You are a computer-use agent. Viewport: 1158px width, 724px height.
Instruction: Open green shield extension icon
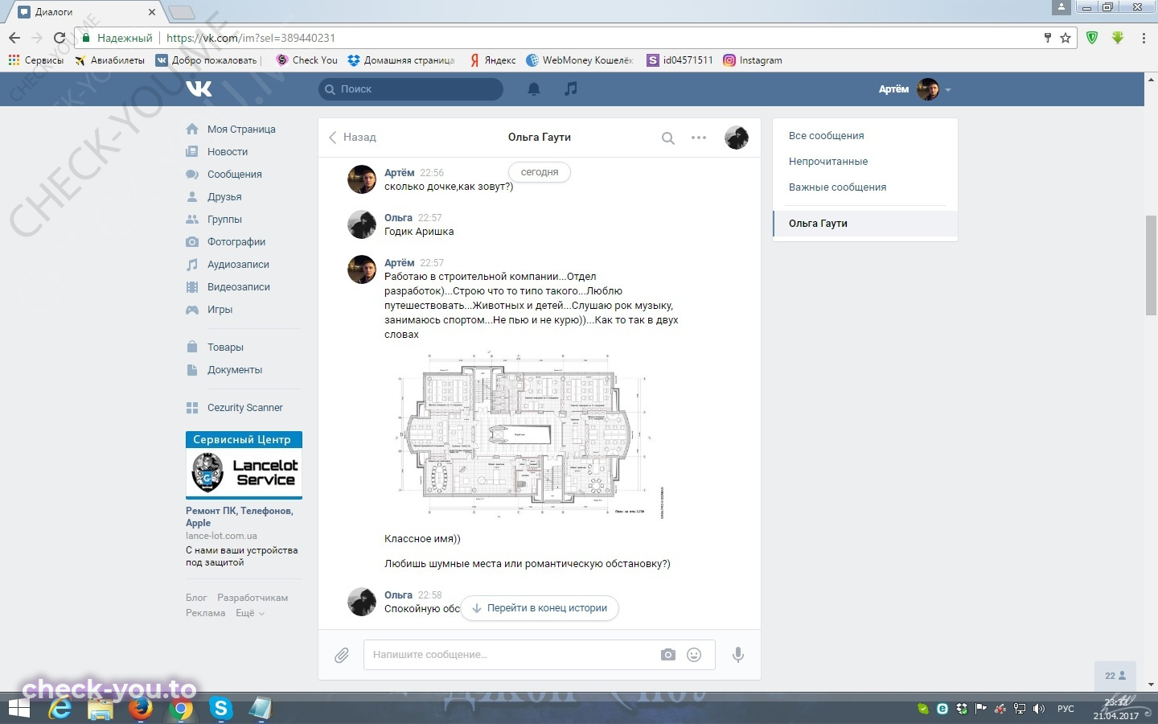point(1092,38)
